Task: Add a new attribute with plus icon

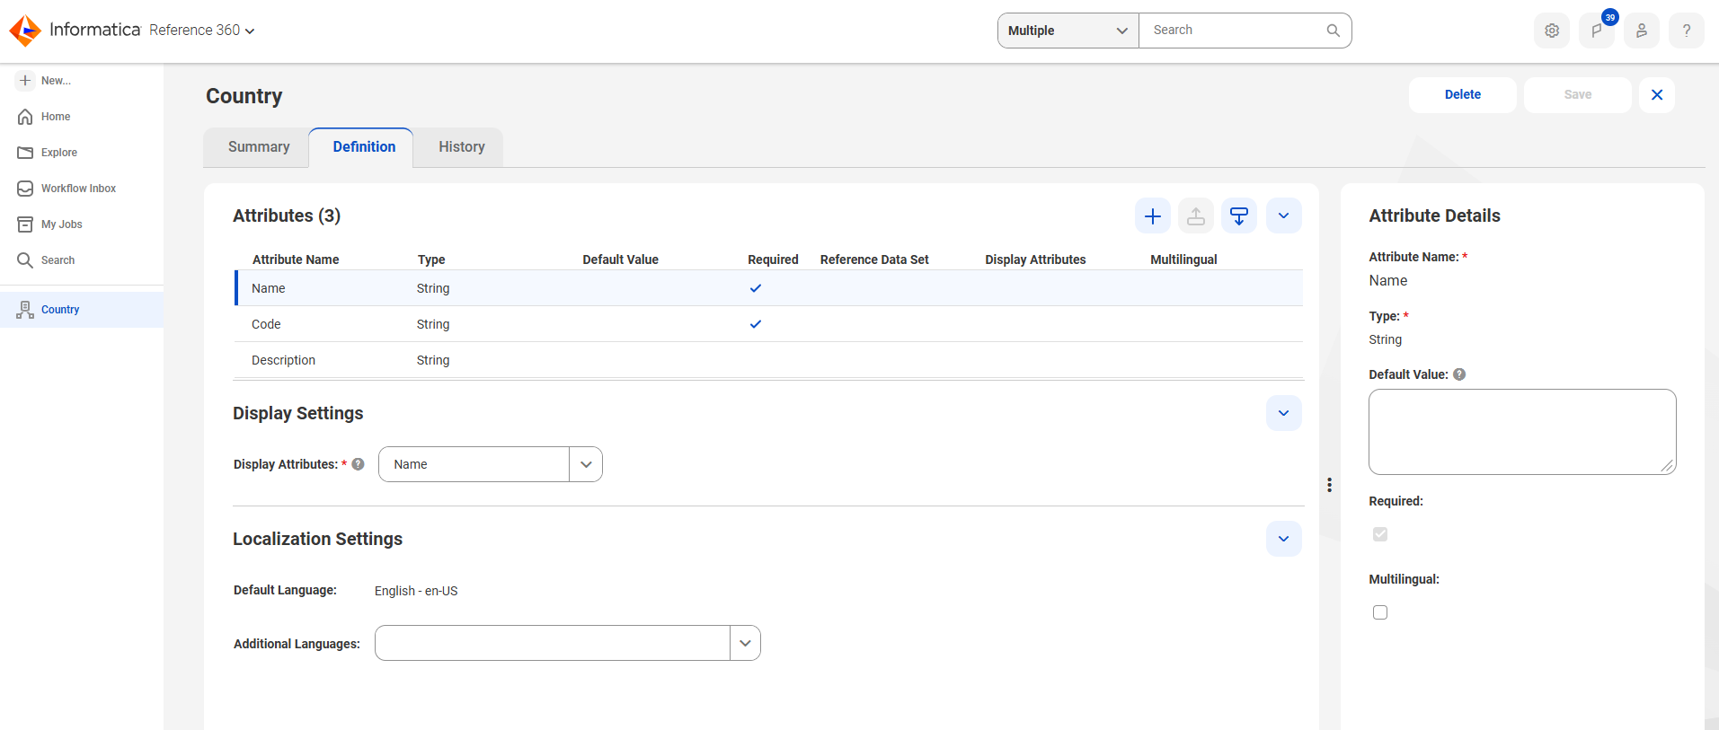Action: [1153, 215]
